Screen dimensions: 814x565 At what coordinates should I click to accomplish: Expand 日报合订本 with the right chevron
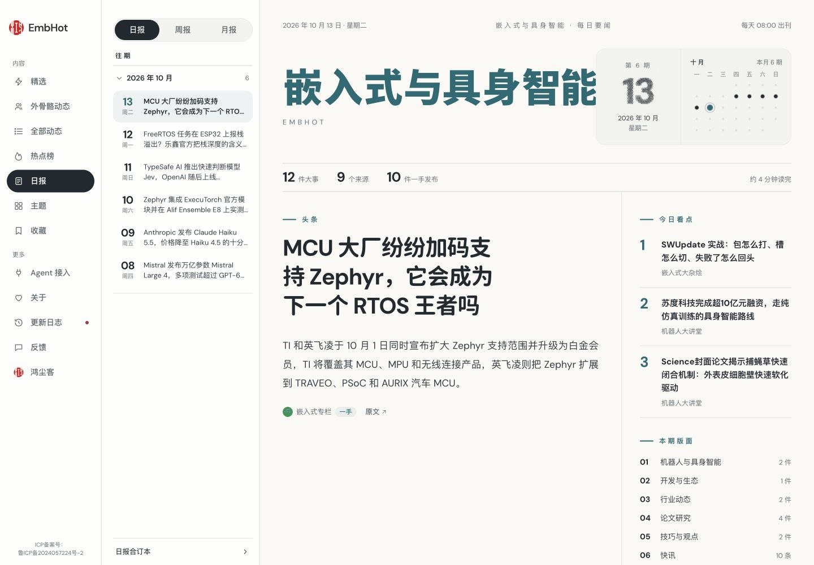[x=245, y=551]
